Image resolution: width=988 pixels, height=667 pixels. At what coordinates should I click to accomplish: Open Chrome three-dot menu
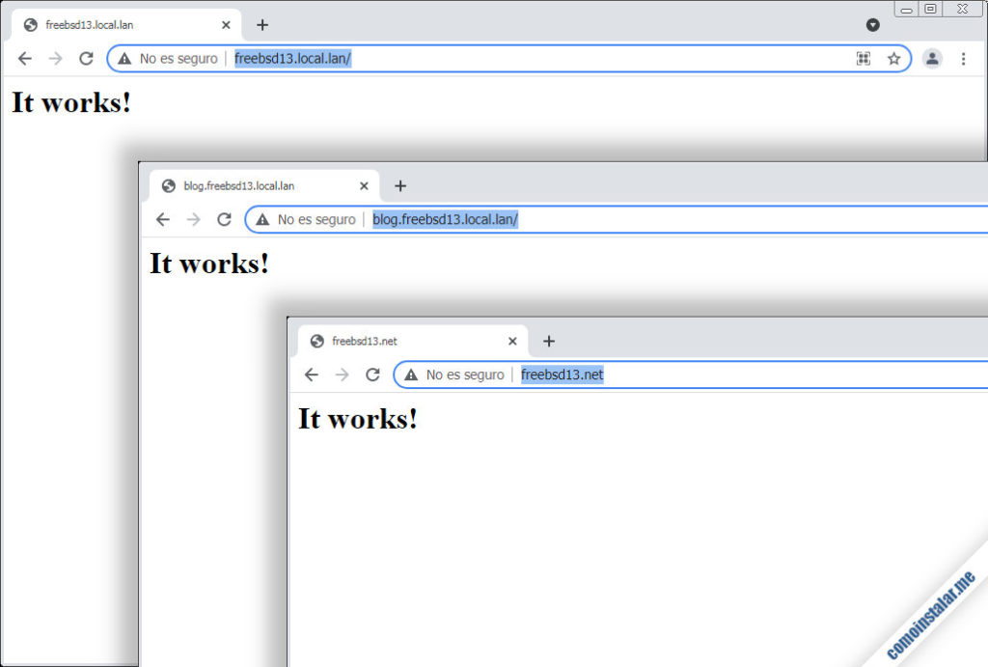(963, 59)
